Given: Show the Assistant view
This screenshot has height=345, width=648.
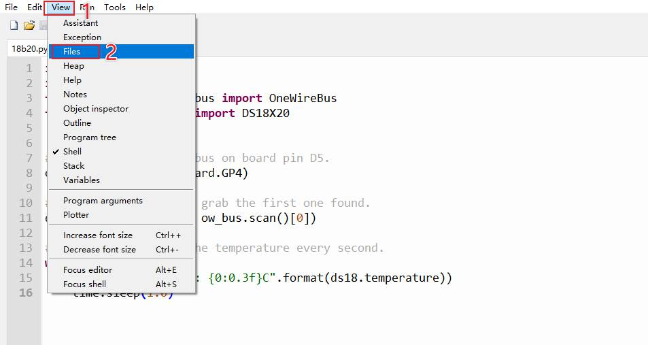Looking at the screenshot, I should click(x=80, y=23).
